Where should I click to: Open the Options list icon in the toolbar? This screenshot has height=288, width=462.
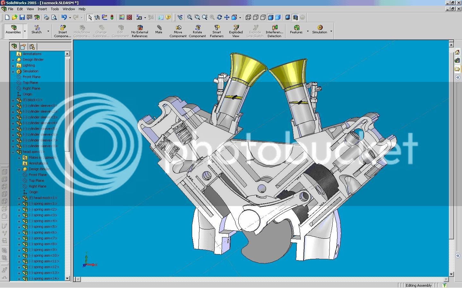pyautogui.click(x=161, y=17)
